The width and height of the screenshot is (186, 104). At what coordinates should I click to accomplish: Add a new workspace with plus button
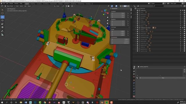[x=92, y=4]
